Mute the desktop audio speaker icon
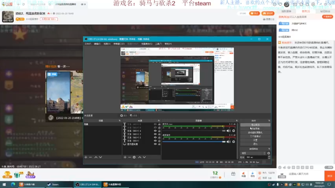 pos(228,142)
